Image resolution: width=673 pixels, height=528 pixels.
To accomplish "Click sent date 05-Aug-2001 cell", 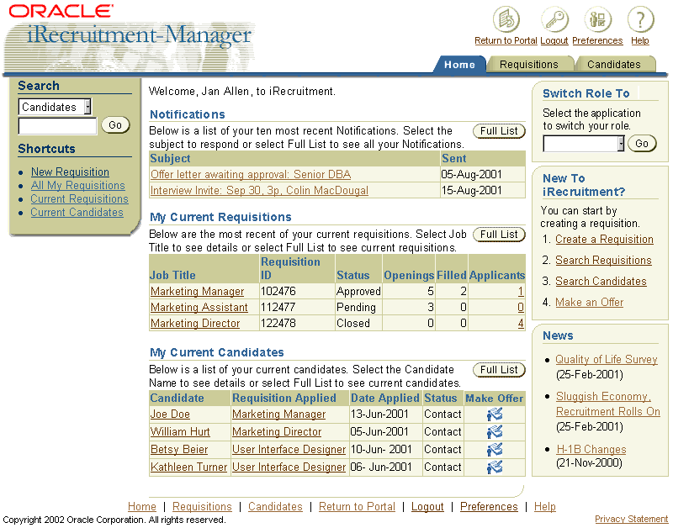I will (482, 175).
